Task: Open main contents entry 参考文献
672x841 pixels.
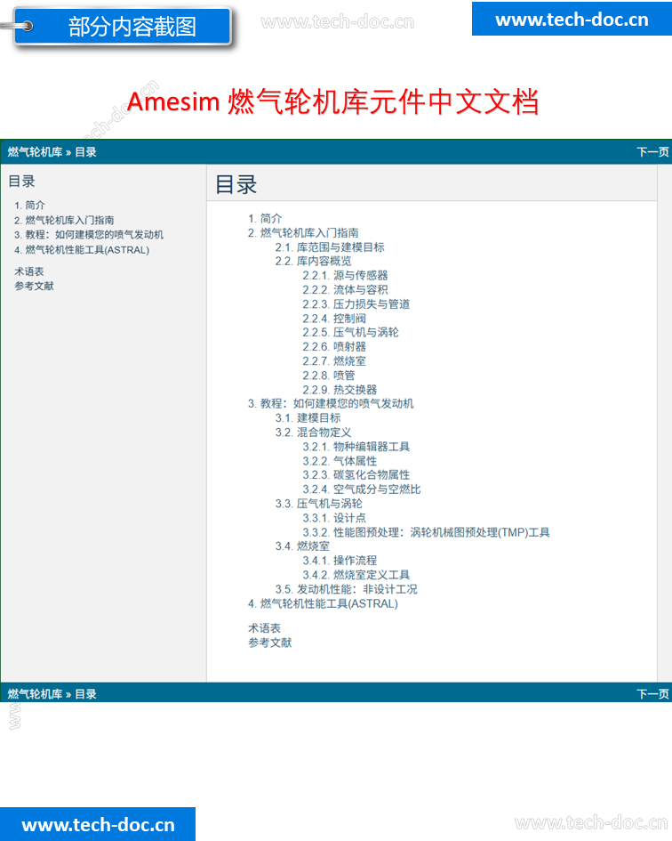Action: [x=269, y=643]
